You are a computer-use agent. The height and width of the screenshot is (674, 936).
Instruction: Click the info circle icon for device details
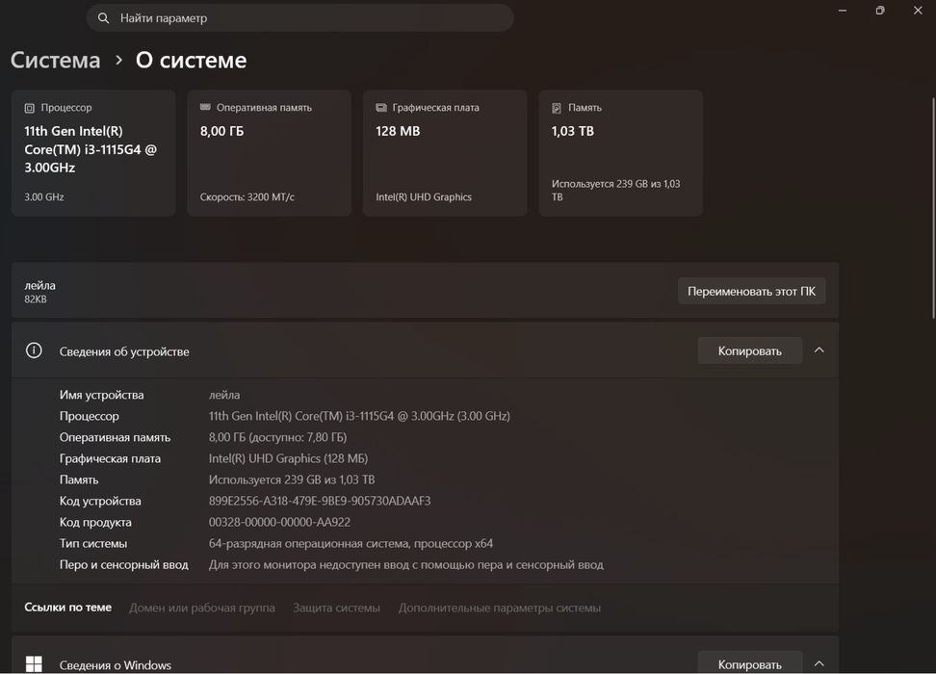pos(34,350)
